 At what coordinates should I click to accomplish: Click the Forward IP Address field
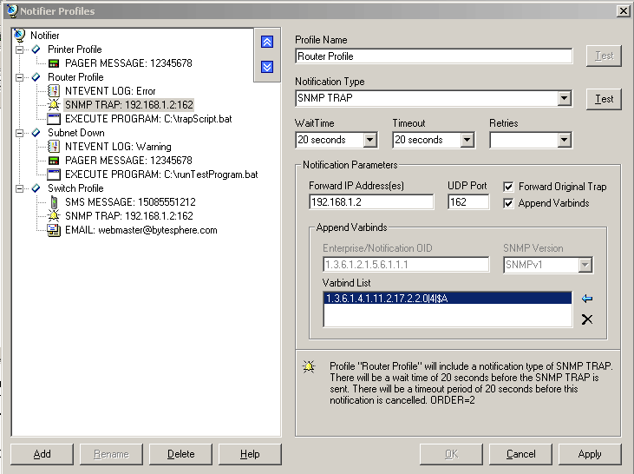click(370, 202)
